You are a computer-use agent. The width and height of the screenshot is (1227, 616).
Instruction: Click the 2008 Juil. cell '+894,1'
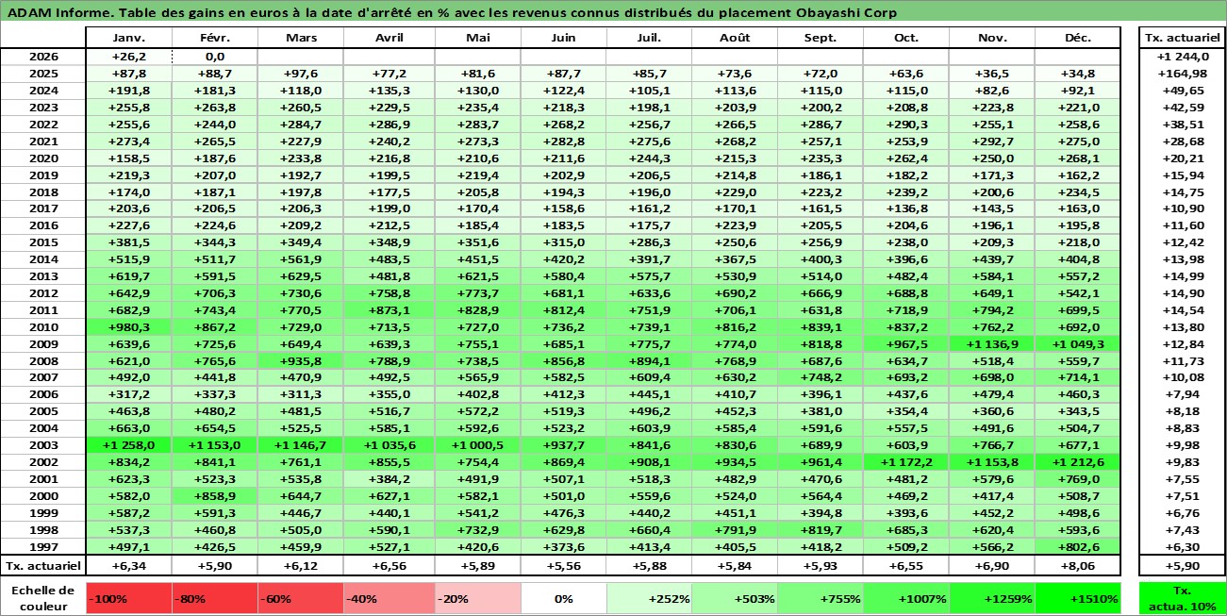[649, 360]
